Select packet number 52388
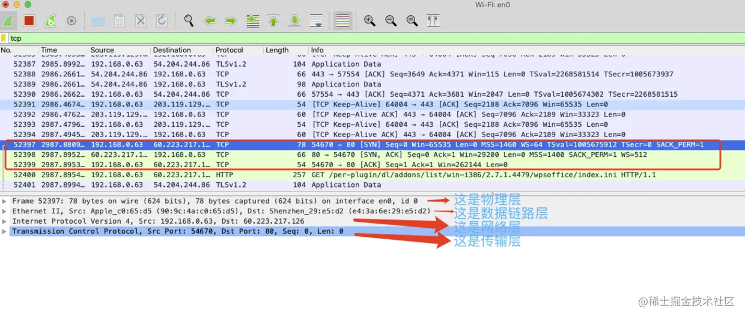This screenshot has height=318, width=745. pyautogui.click(x=372, y=75)
